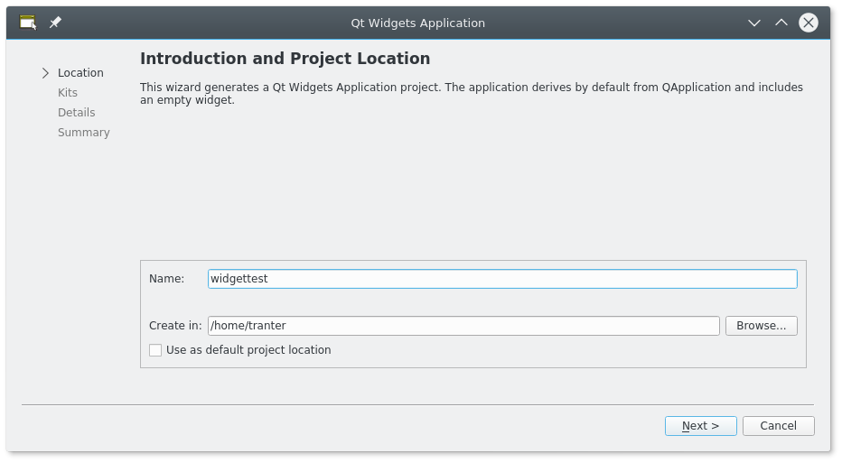Click the pin icon to keep window on all desktops
The width and height of the screenshot is (842, 463).
(55, 23)
